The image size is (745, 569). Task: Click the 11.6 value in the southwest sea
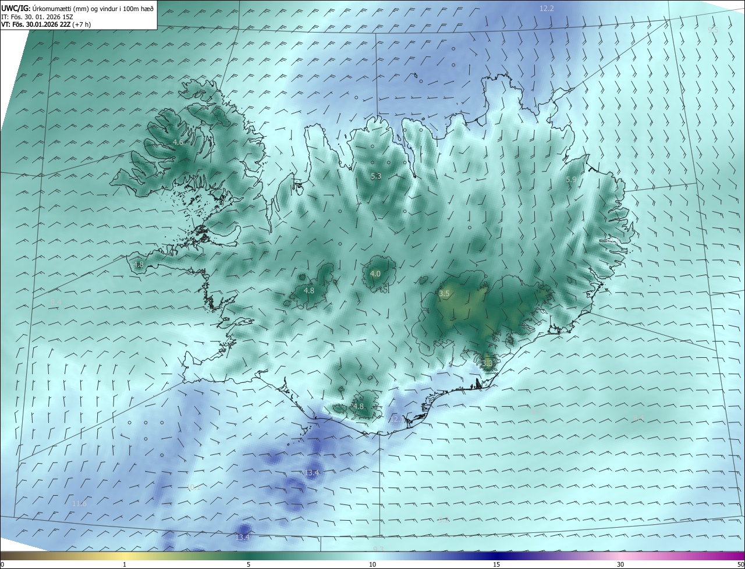tap(79, 503)
